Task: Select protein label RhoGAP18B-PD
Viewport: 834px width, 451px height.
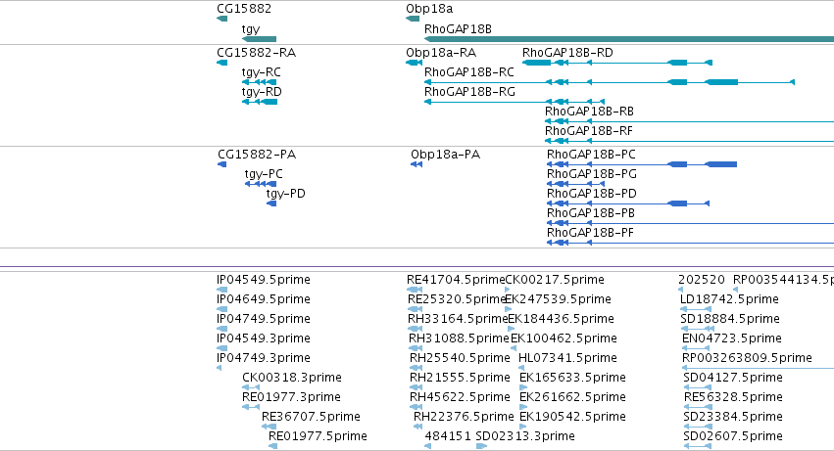Action: point(592,194)
